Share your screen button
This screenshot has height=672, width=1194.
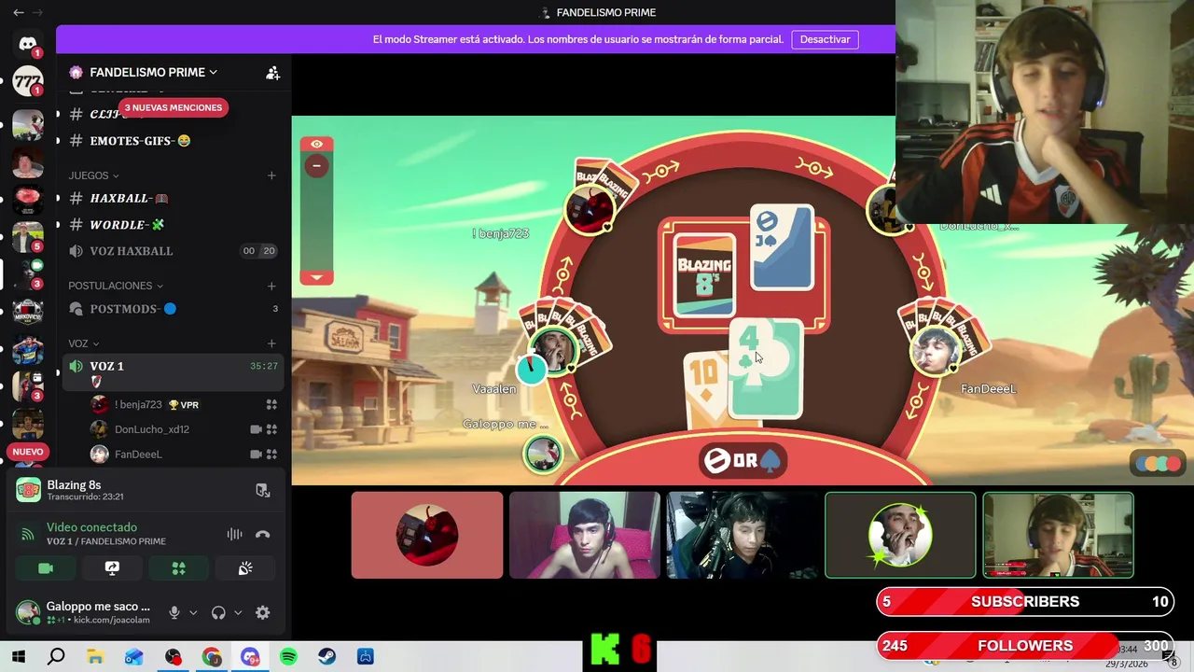point(112,568)
